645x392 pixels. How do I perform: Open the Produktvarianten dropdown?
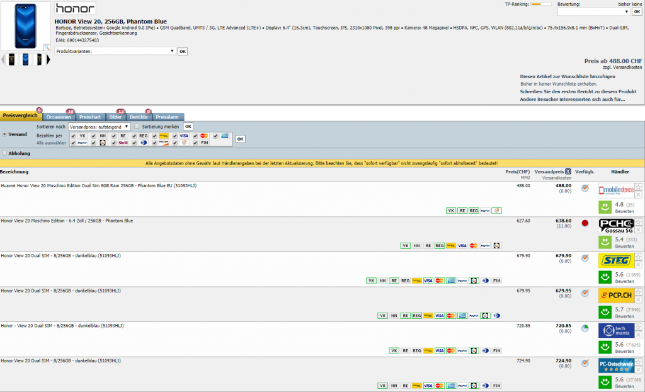(115, 51)
